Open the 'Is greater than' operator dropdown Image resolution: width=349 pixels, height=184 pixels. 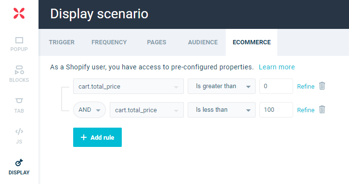pos(222,86)
